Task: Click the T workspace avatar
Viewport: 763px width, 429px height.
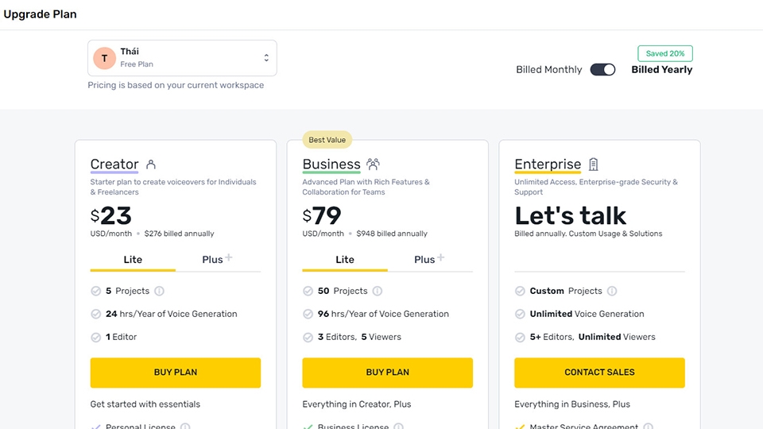Action: pyautogui.click(x=104, y=58)
